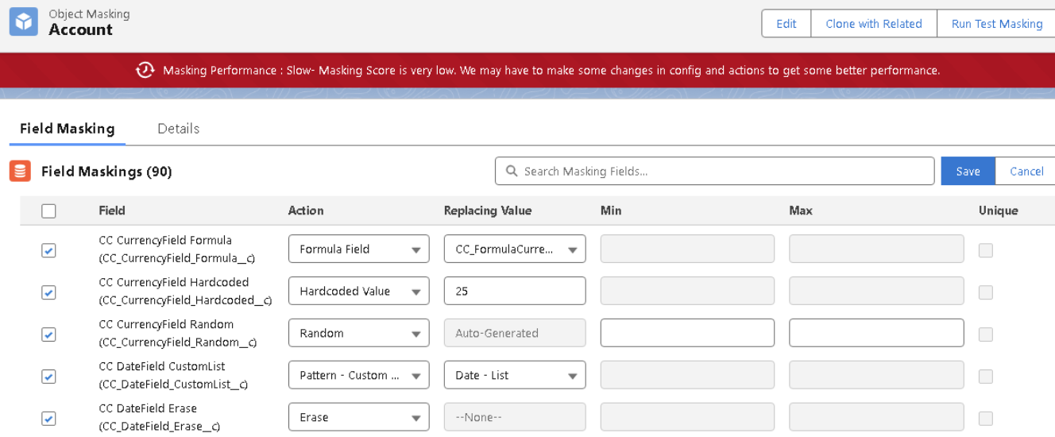
Task: Click the Clone with Related button
Action: coord(873,24)
